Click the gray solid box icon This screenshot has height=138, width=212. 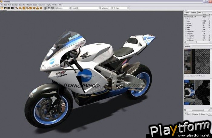pos(49,8)
